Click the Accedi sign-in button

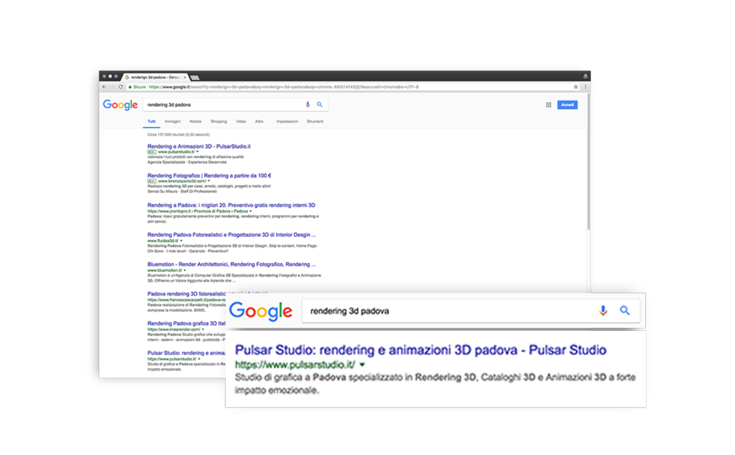[x=567, y=105]
